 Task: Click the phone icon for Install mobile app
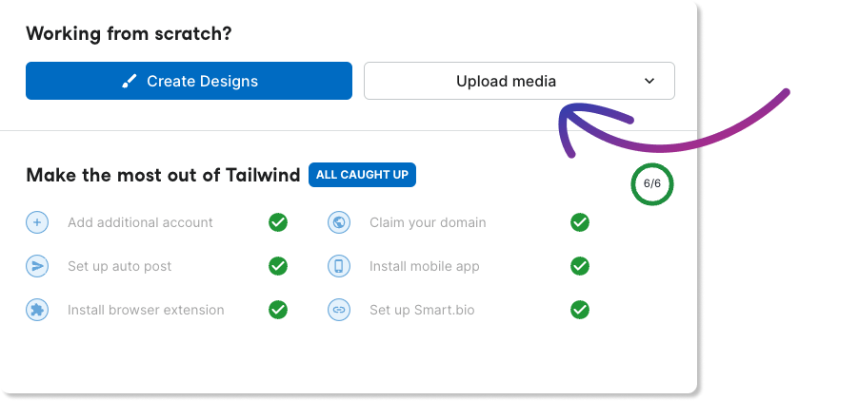pos(339,266)
